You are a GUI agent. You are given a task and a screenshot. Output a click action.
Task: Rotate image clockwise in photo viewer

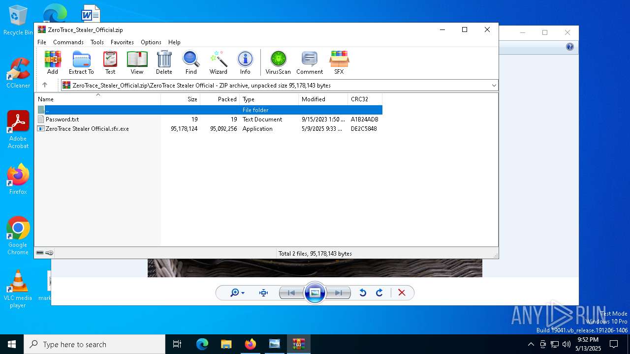379,293
